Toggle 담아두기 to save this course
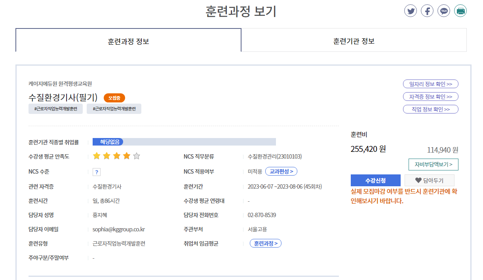 (x=430, y=180)
